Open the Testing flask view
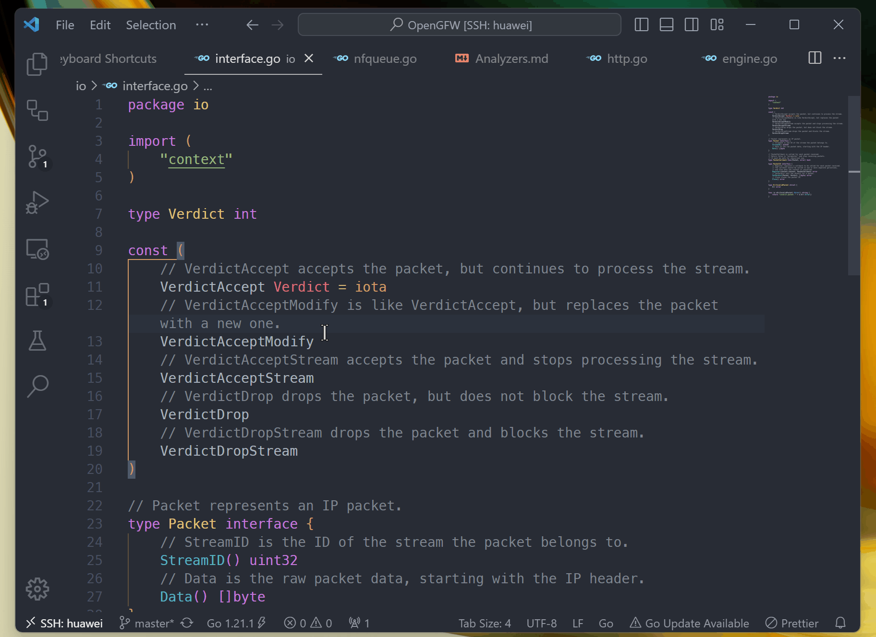 click(x=37, y=341)
